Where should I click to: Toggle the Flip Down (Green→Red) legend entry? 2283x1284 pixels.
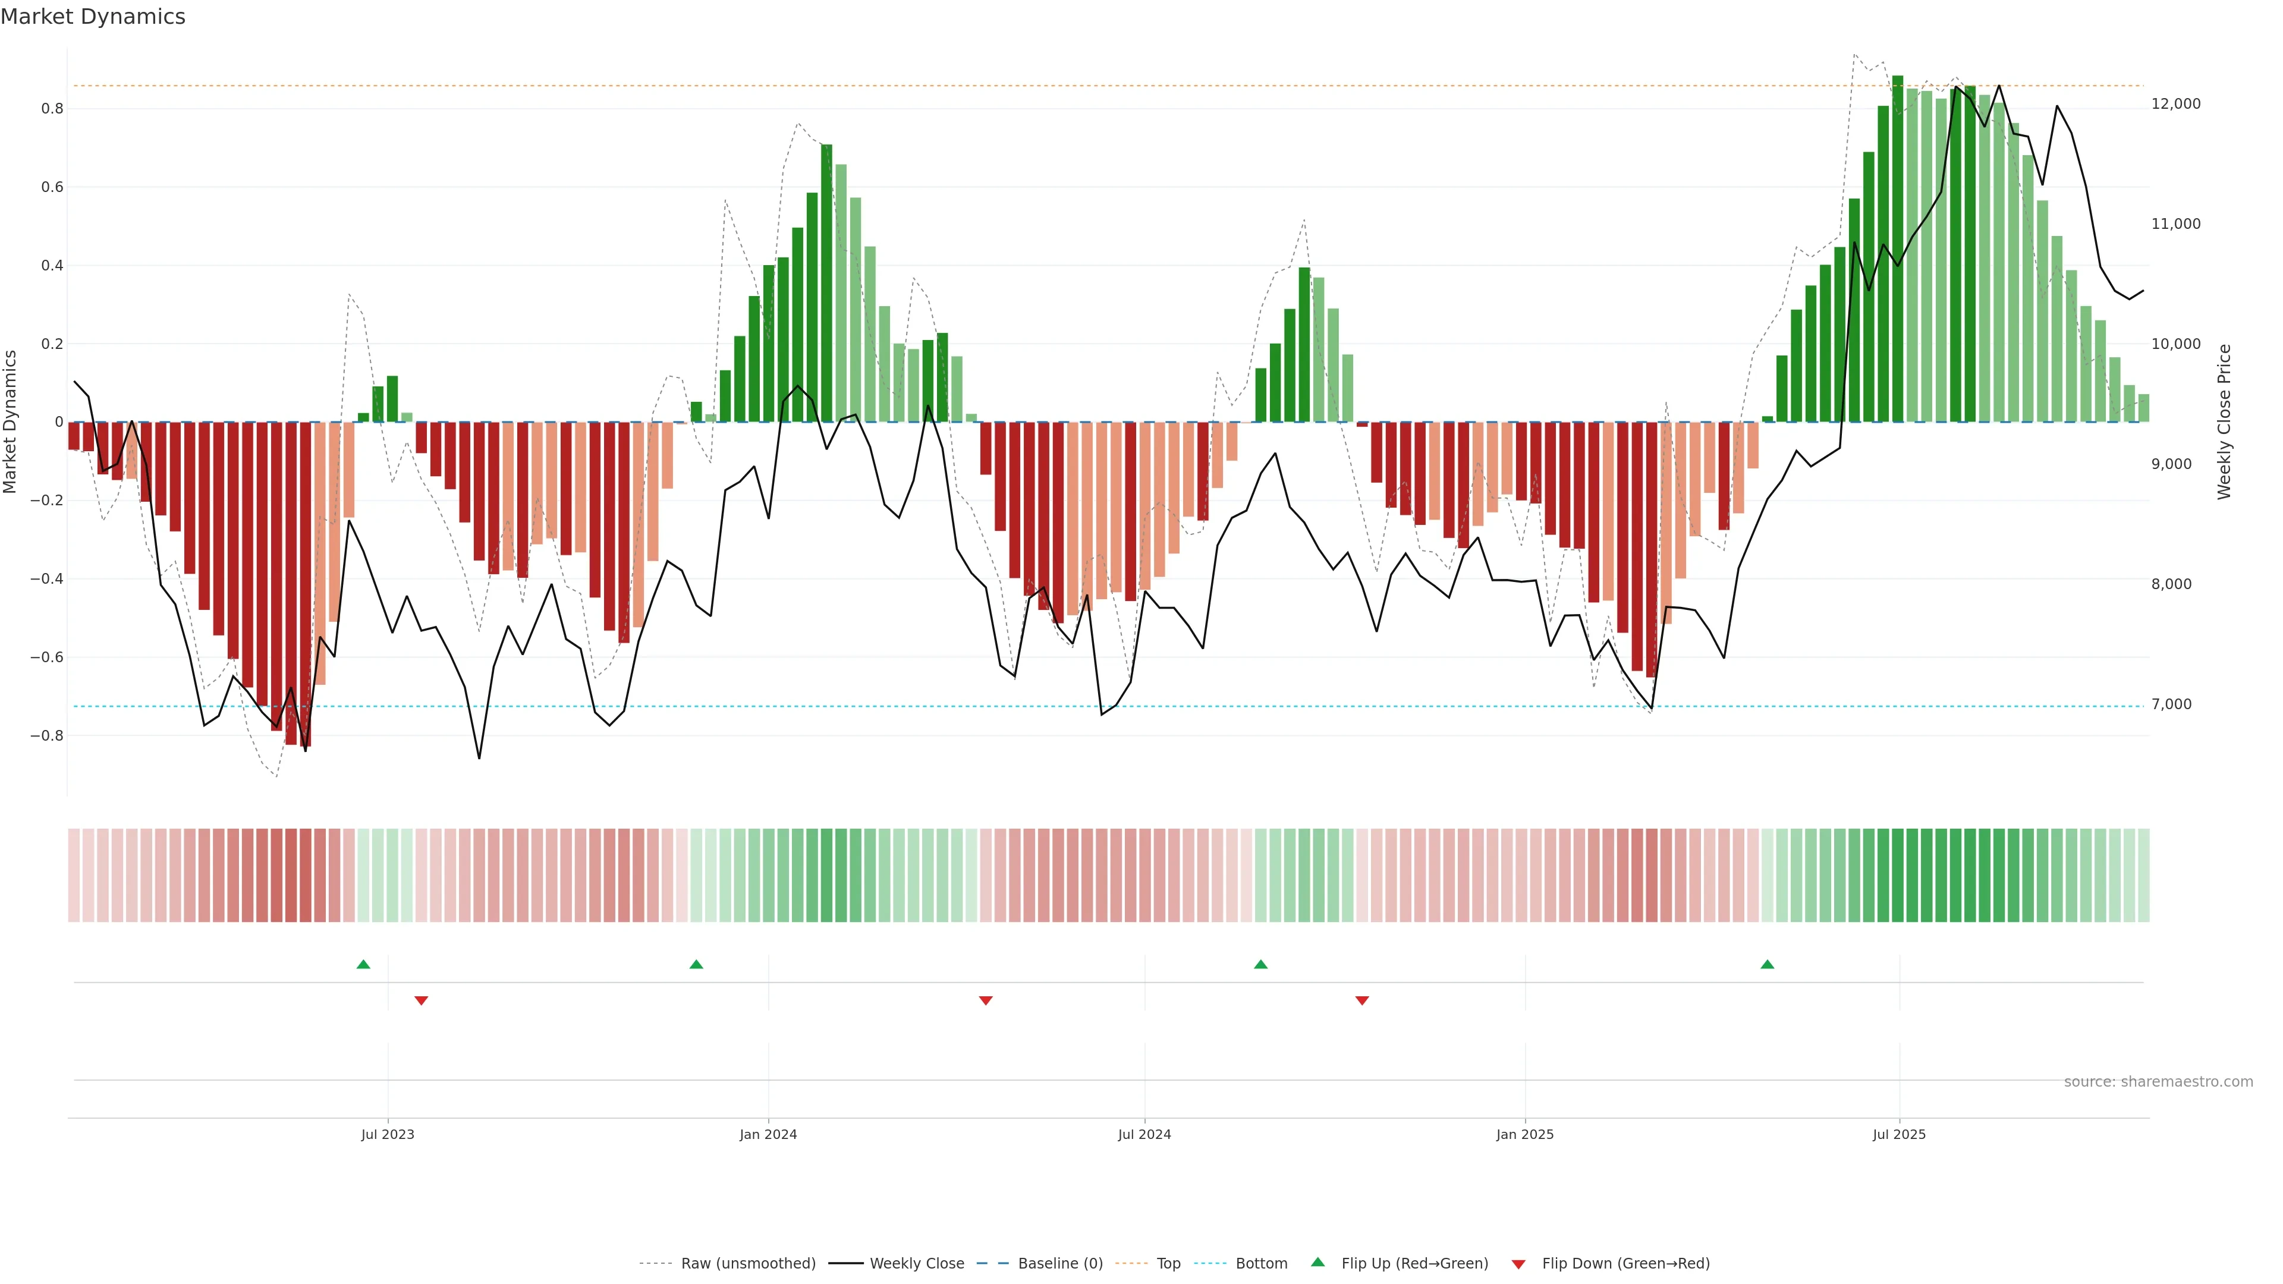click(1625, 1264)
